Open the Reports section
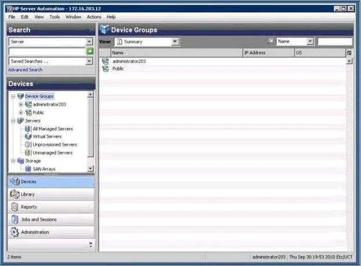This screenshot has height=266, width=361. point(51,207)
